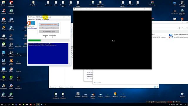The width and height of the screenshot is (188, 106).
Task: Click inside the blue KMSmicro log area
Action: (x=48, y=54)
